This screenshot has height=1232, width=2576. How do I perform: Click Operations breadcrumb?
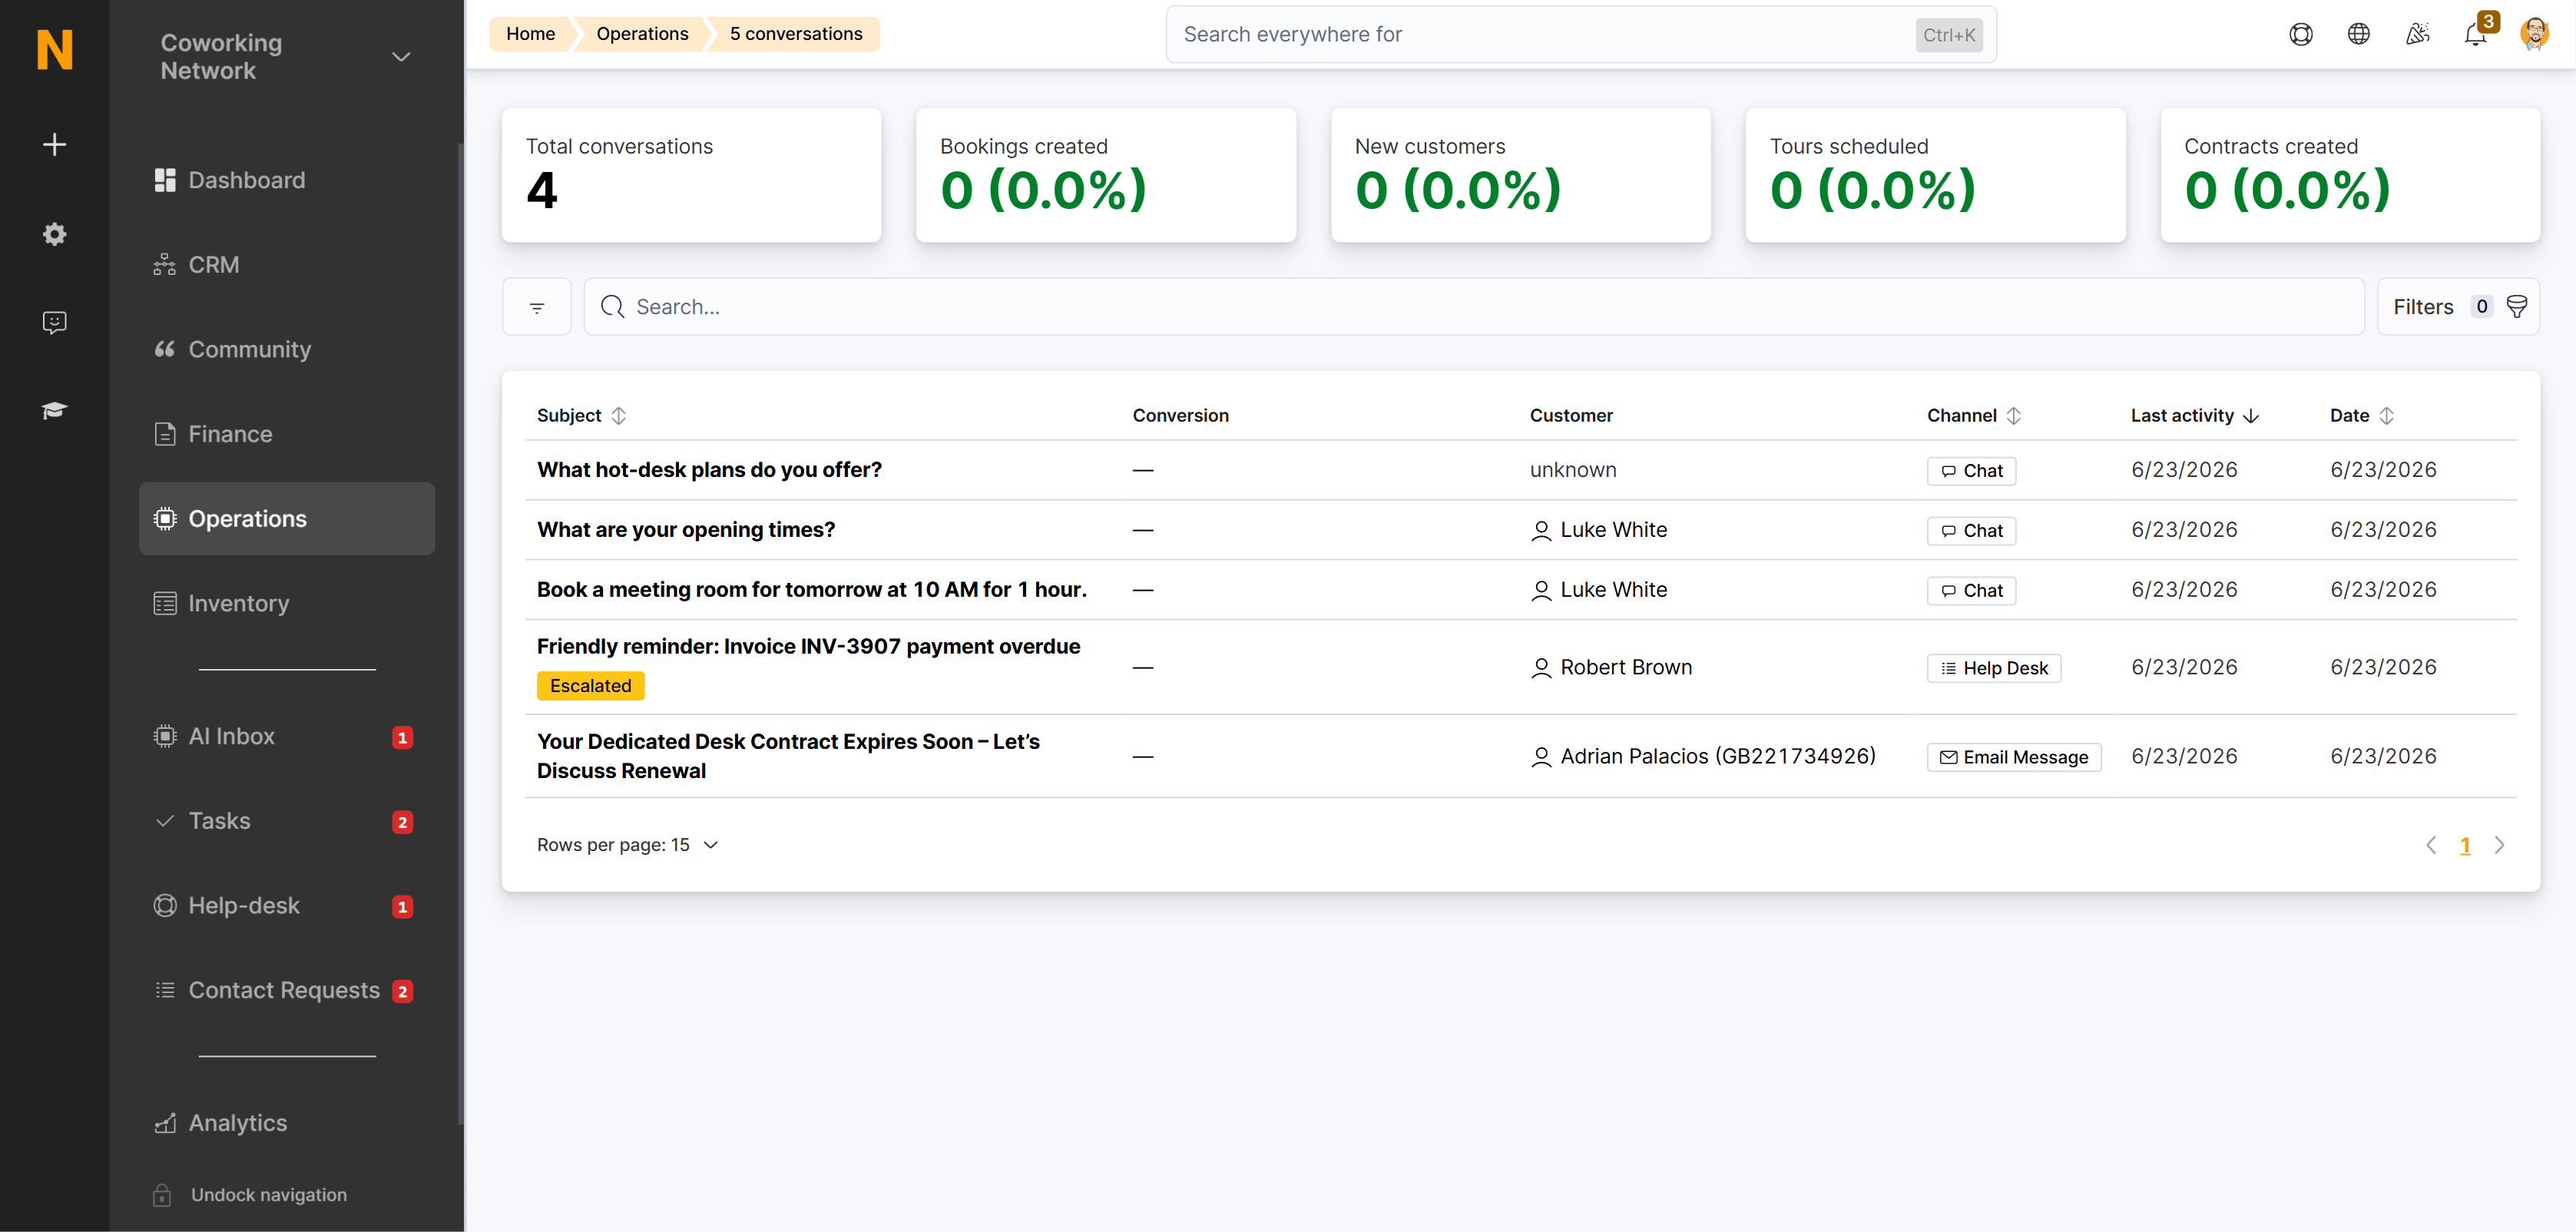coord(642,34)
